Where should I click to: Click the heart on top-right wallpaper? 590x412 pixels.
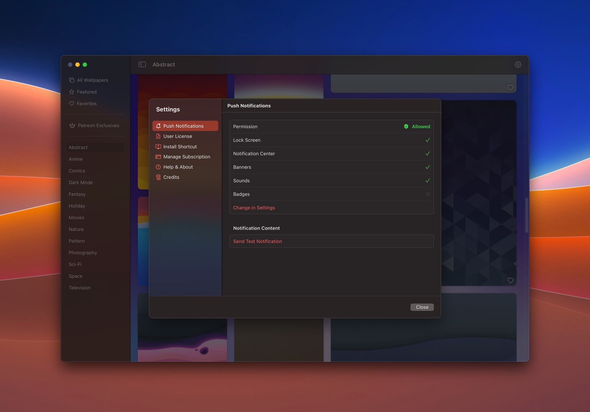pos(510,88)
